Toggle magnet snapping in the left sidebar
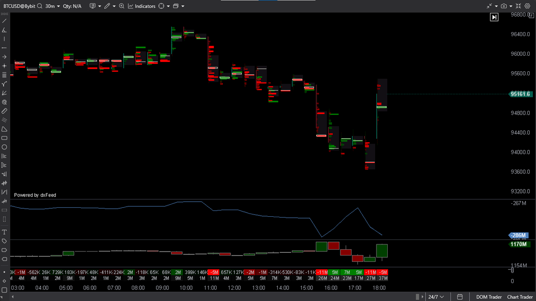536x301 pixels. click(4, 102)
